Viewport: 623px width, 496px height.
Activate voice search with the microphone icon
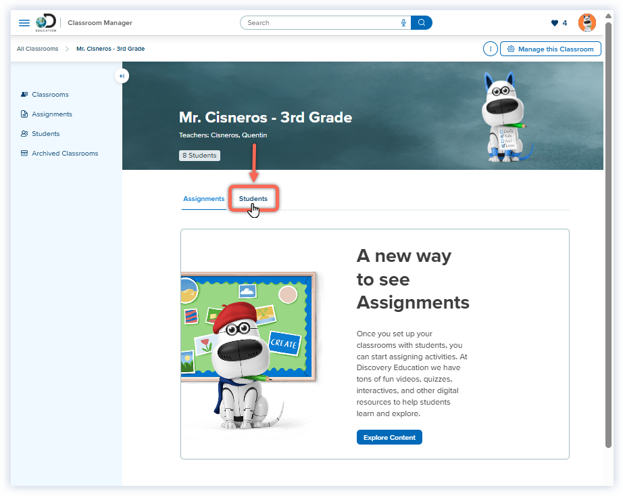click(403, 22)
